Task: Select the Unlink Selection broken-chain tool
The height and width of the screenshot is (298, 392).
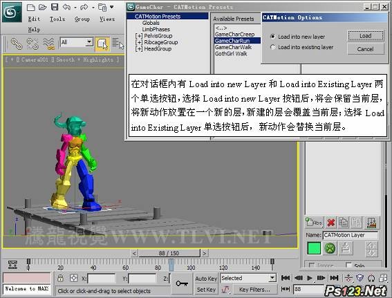Action: click(32, 44)
